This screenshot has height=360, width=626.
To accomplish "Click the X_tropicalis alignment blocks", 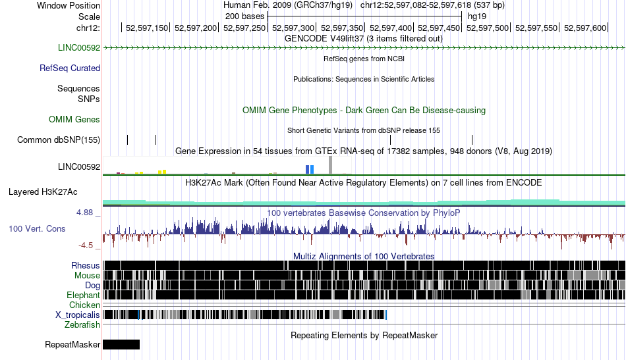I will click(x=244, y=315).
